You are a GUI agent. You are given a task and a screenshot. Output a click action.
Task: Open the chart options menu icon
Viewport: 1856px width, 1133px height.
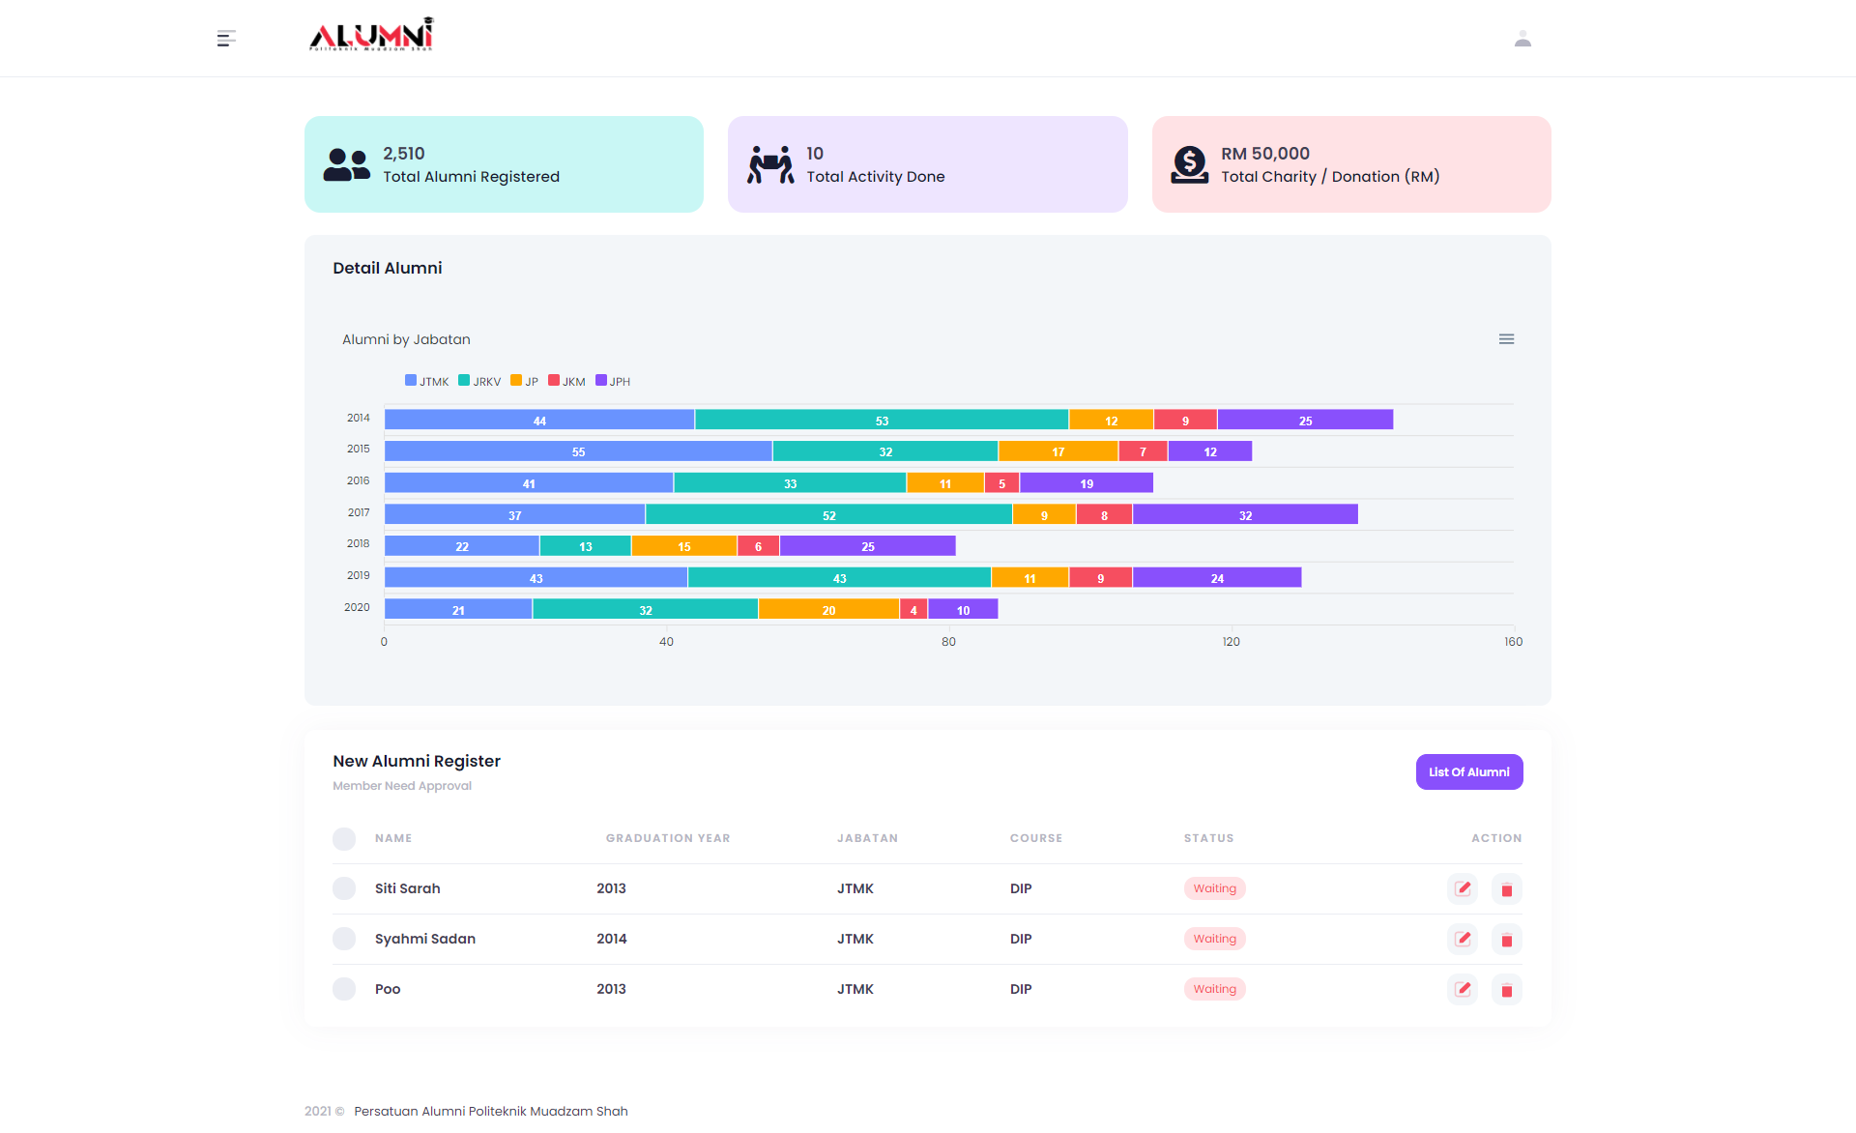pos(1506,339)
